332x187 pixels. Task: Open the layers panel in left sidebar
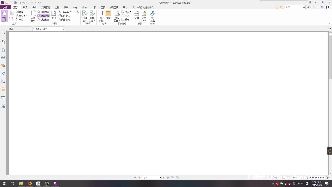click(3, 58)
